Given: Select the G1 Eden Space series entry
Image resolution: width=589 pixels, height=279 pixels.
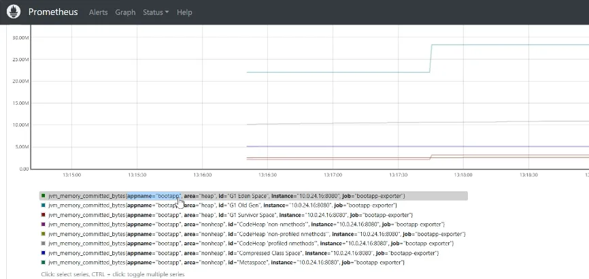Looking at the screenshot, I should click(254, 196).
